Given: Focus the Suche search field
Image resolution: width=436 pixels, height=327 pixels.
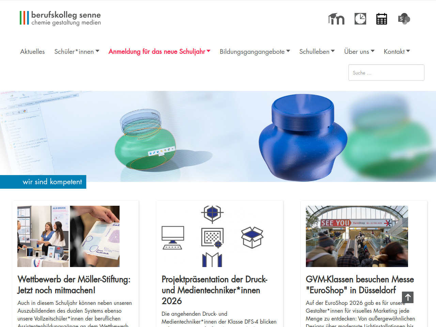Looking at the screenshot, I should 386,73.
